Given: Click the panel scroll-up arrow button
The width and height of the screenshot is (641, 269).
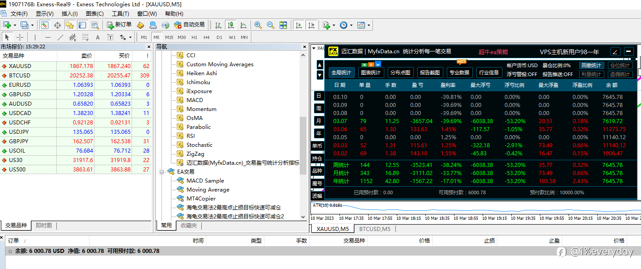Looking at the screenshot, I should tap(320, 65).
